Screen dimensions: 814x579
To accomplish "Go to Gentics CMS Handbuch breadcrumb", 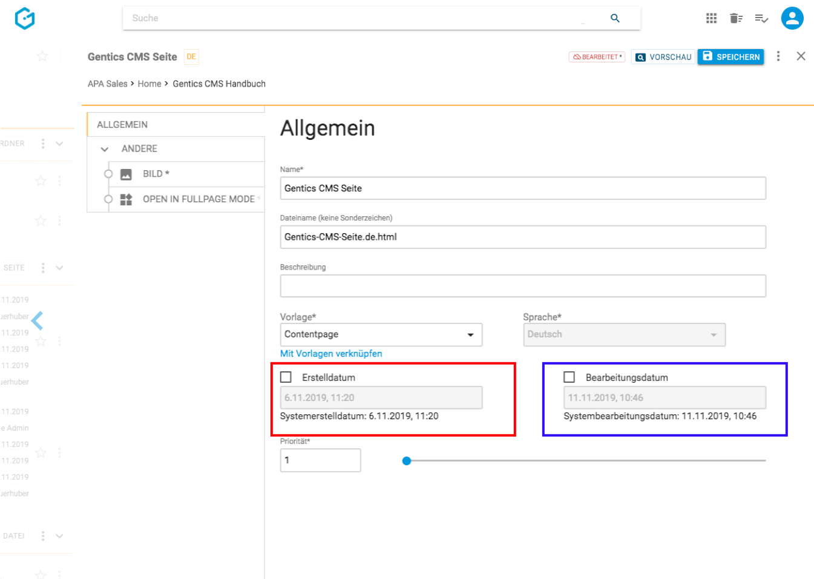I will (x=219, y=84).
